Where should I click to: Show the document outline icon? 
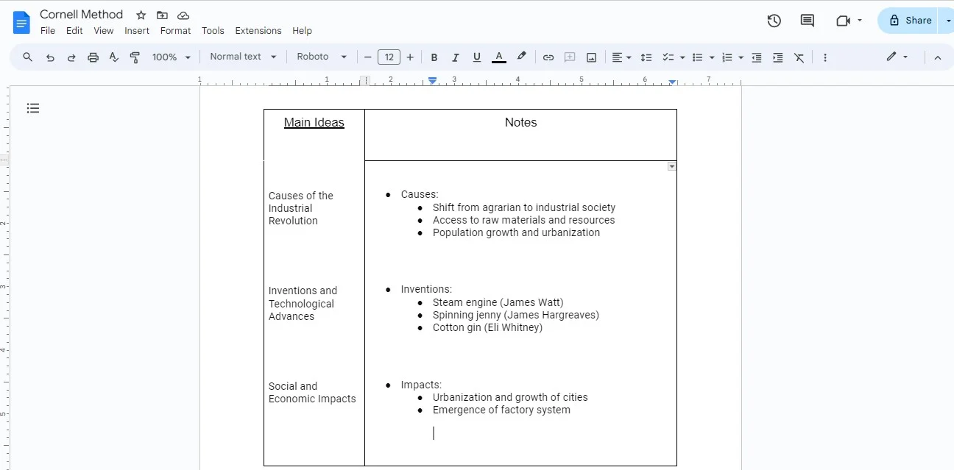(x=33, y=108)
